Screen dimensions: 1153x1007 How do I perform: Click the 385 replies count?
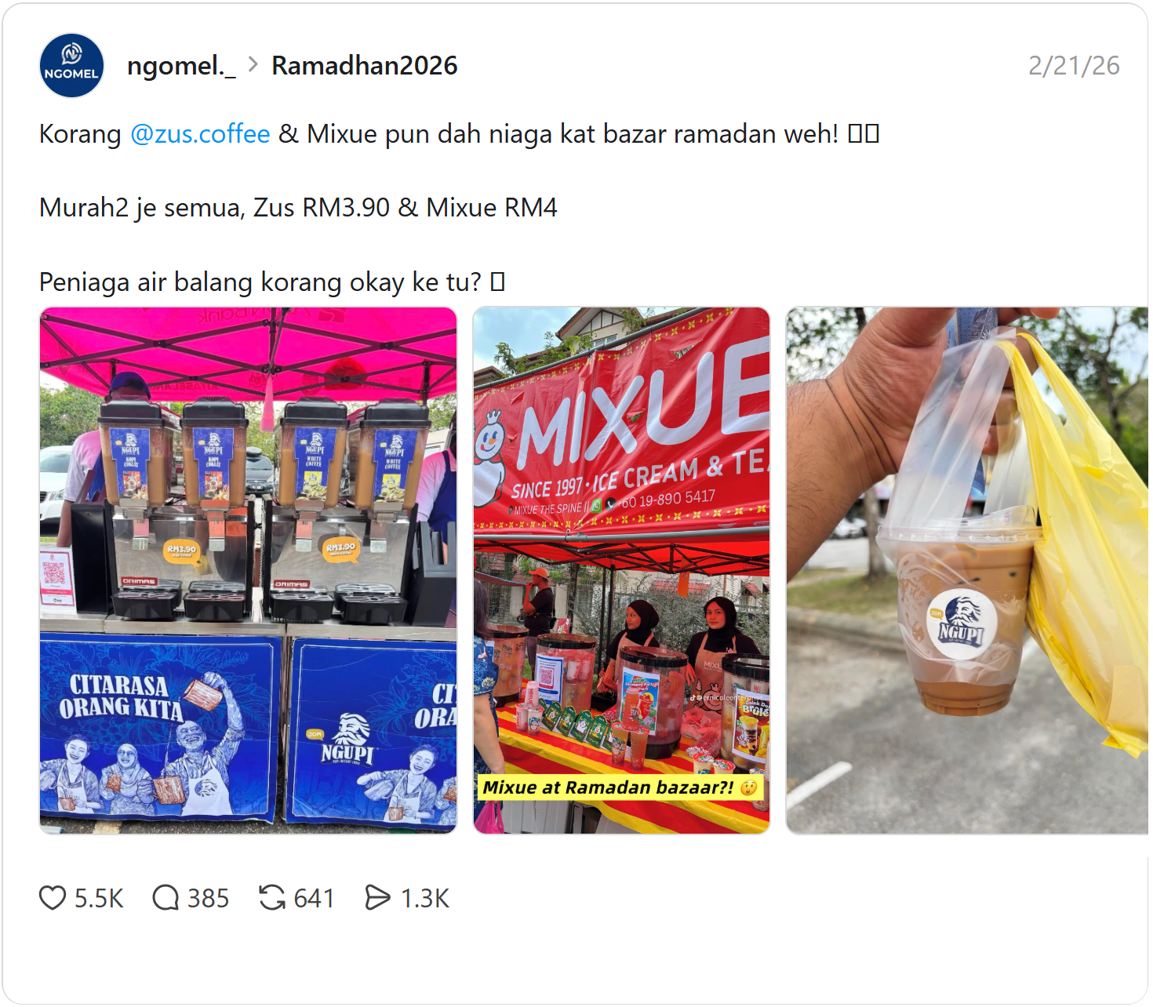tap(208, 898)
